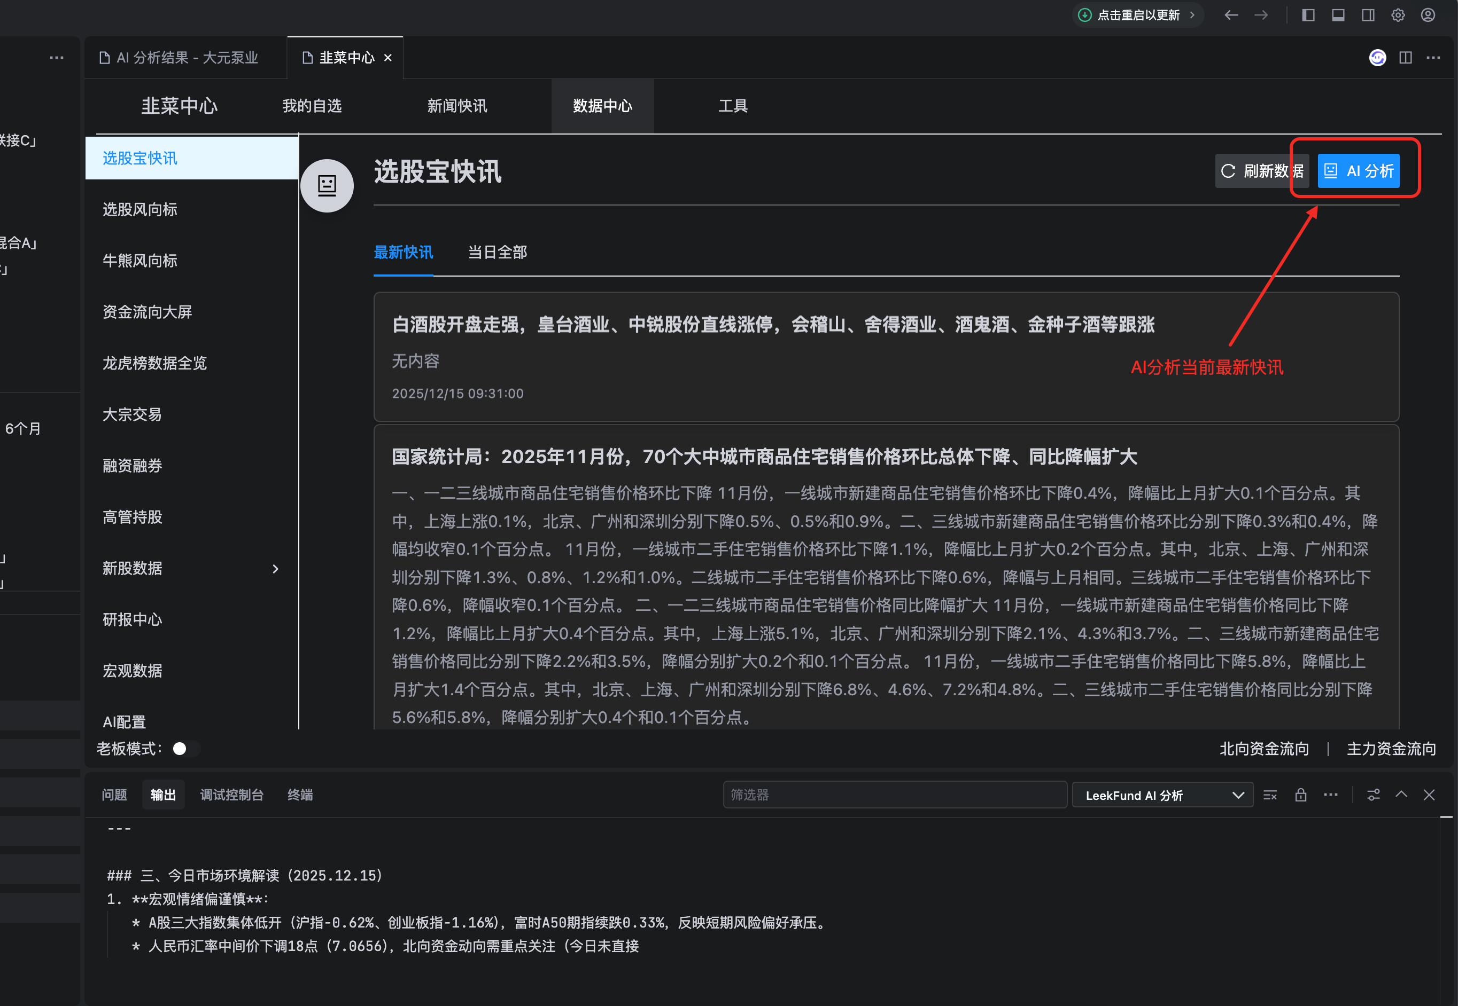Image resolution: width=1458 pixels, height=1006 pixels.
Task: Toggle the bottom panel layout icon
Action: 1338,15
